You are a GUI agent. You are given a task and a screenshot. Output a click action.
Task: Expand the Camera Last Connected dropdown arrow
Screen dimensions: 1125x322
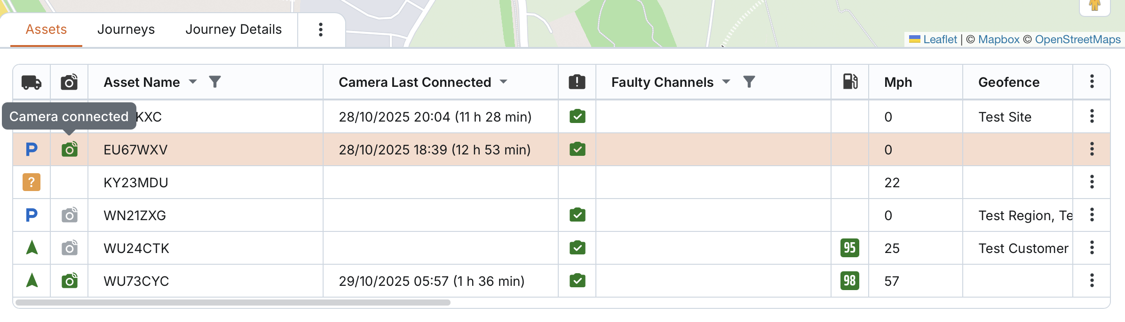click(x=504, y=82)
